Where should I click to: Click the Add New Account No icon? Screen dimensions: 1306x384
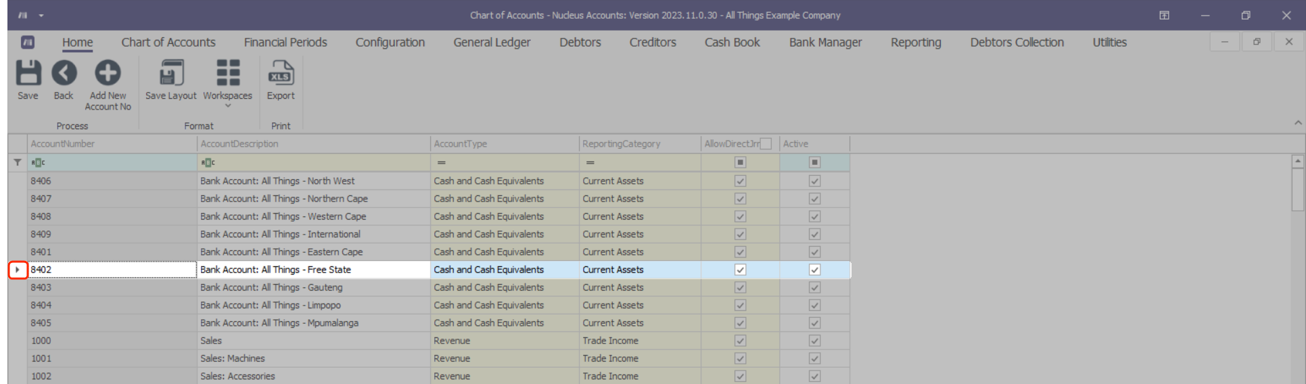point(108,73)
